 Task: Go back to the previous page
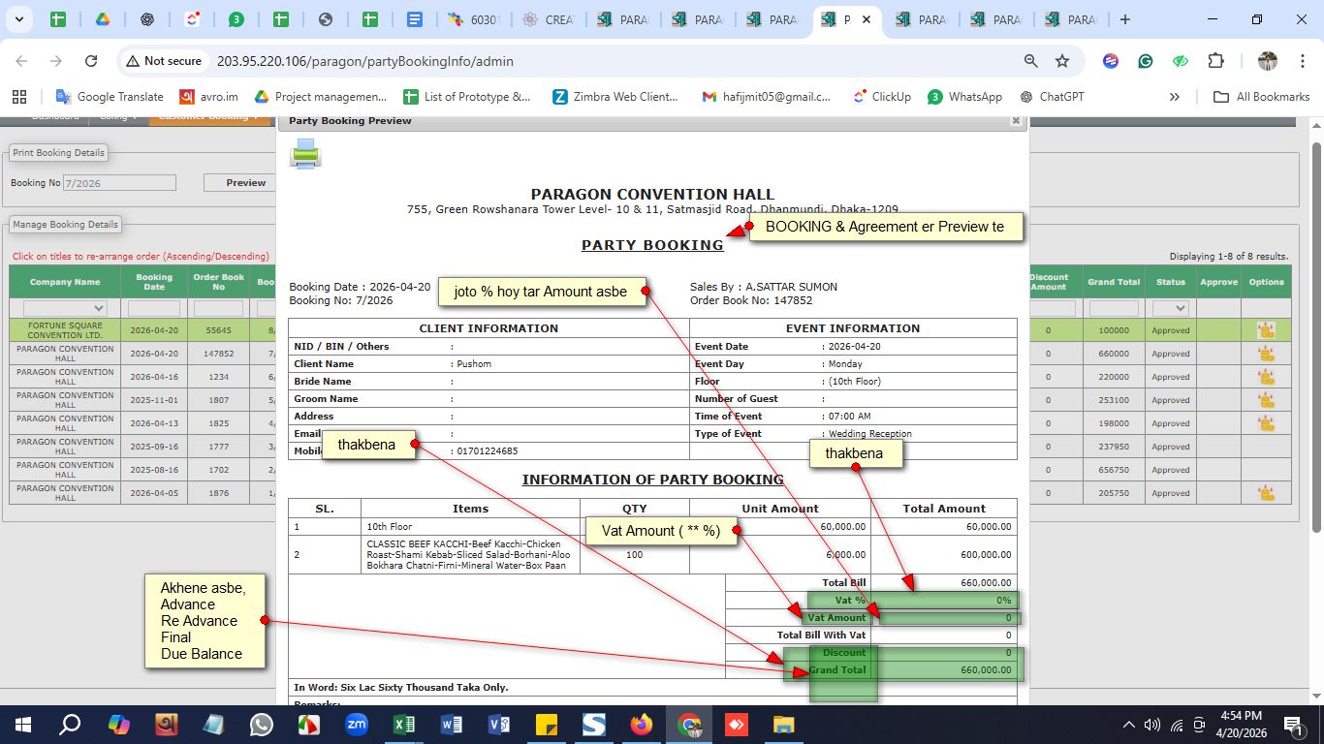pyautogui.click(x=21, y=61)
